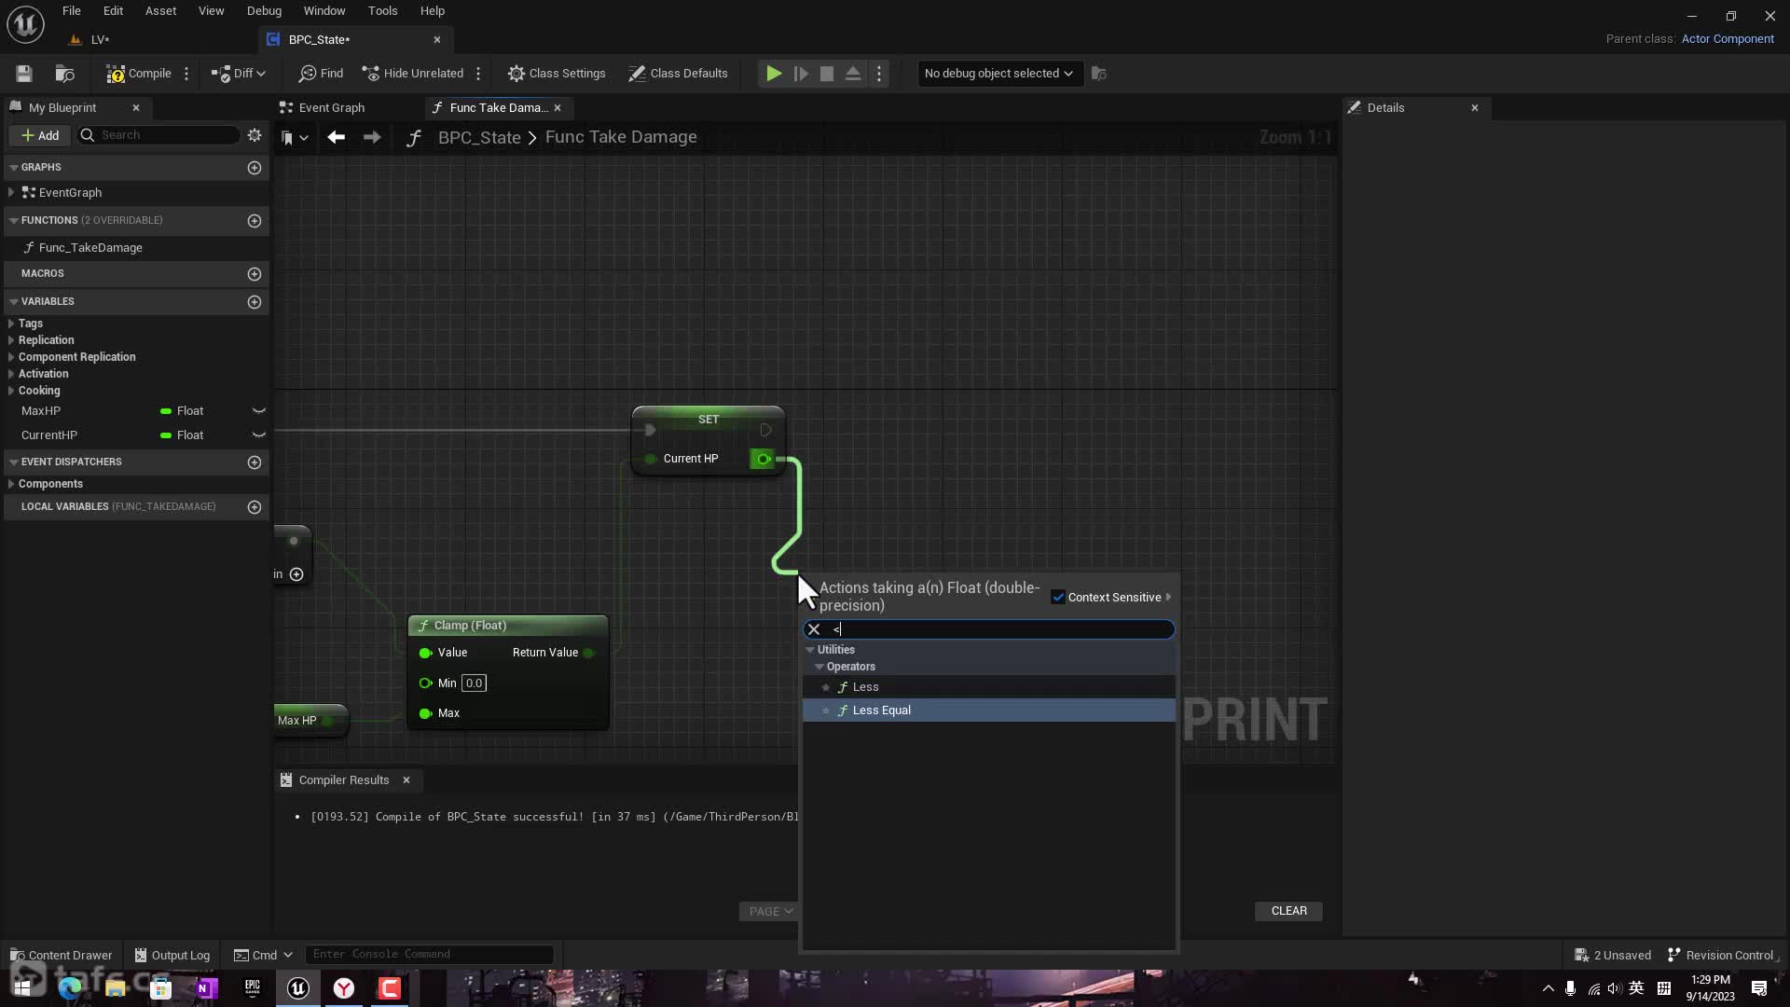Navigate back in graph history
The height and width of the screenshot is (1007, 1790).
coord(337,138)
